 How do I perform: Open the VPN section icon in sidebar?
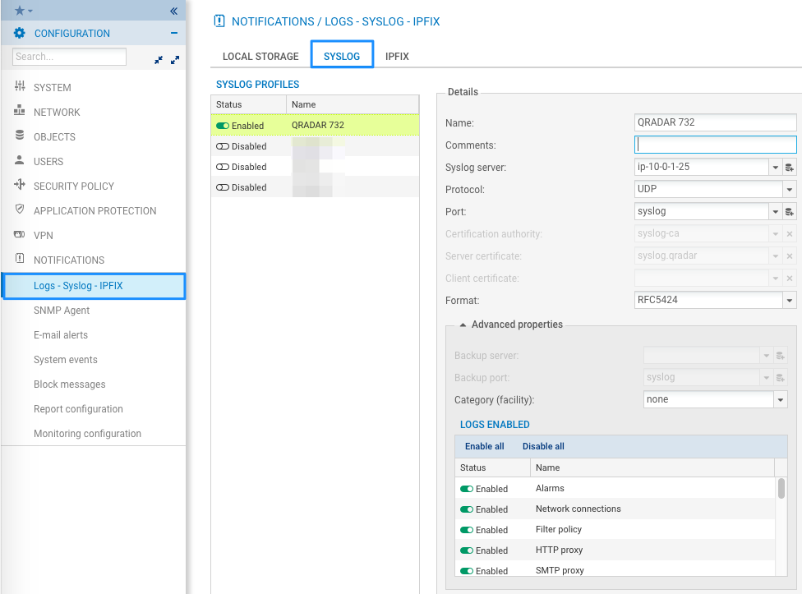pyautogui.click(x=20, y=235)
